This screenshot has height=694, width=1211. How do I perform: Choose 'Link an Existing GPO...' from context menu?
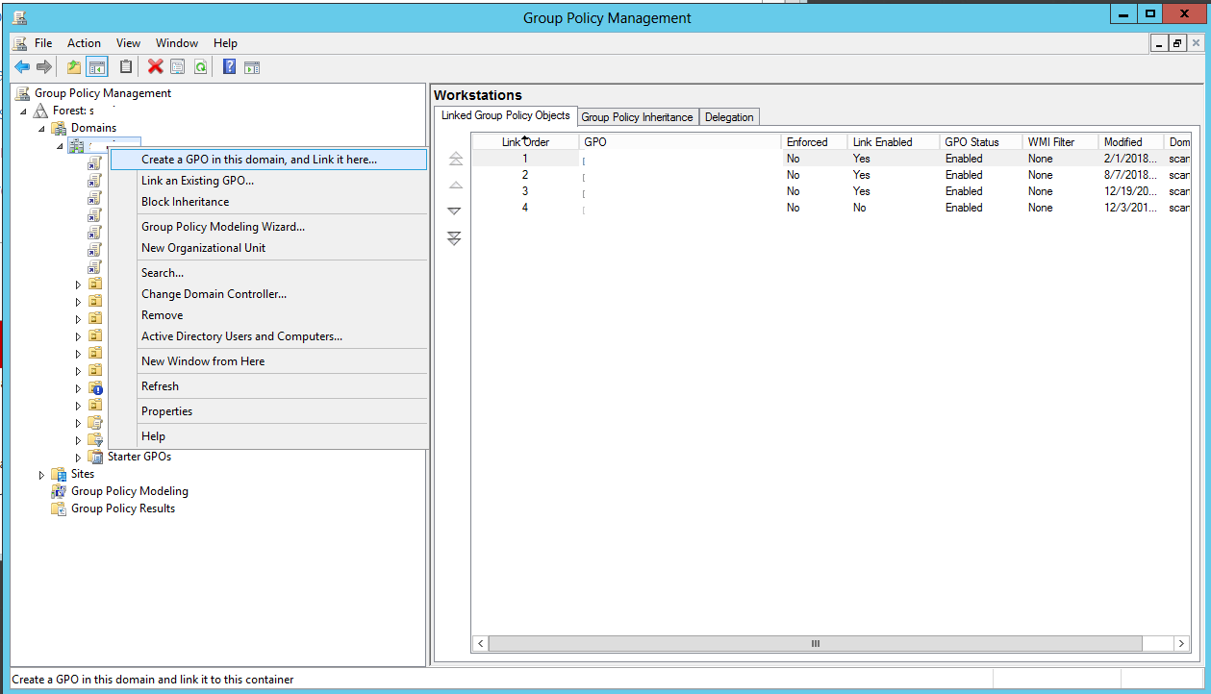click(x=268, y=181)
